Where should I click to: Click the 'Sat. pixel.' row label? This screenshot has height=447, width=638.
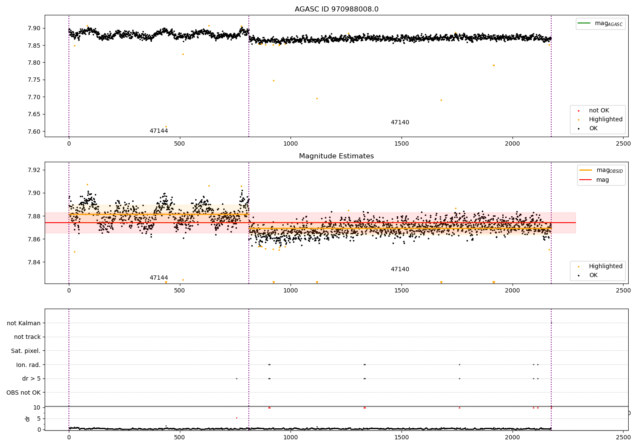26,351
